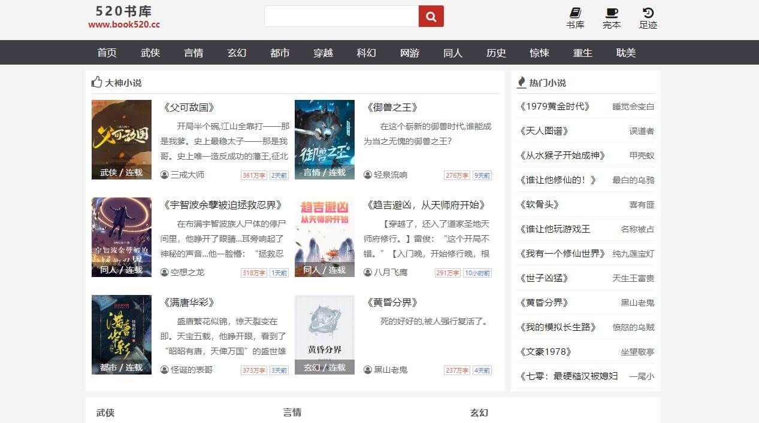Viewport: 759px width, 423px height.
Task: Open the 趋吉避凶 book cover
Action: click(325, 237)
